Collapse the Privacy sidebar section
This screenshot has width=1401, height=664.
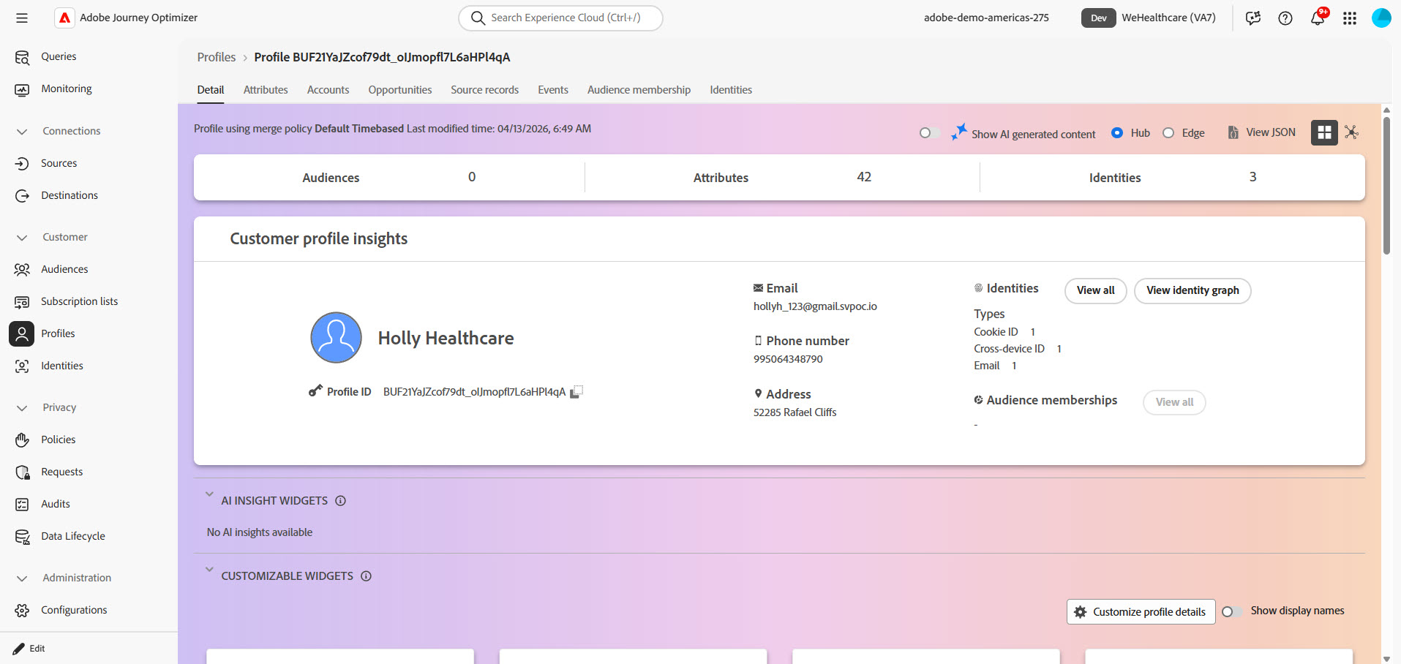tap(22, 408)
